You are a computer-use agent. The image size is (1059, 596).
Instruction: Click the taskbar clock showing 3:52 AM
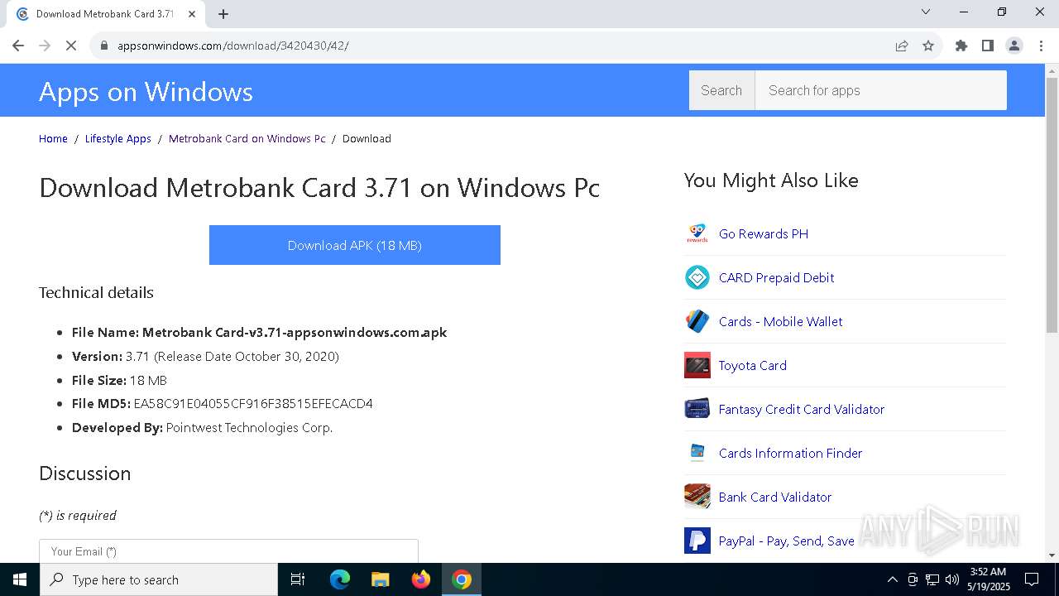pyautogui.click(x=988, y=579)
